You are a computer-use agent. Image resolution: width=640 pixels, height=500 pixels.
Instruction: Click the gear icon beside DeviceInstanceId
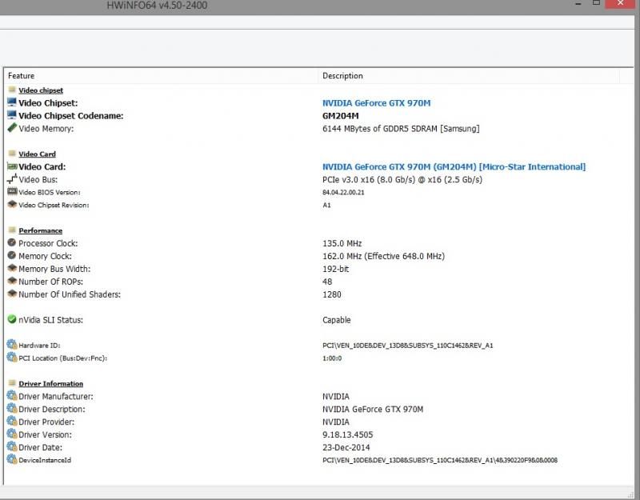coord(12,459)
